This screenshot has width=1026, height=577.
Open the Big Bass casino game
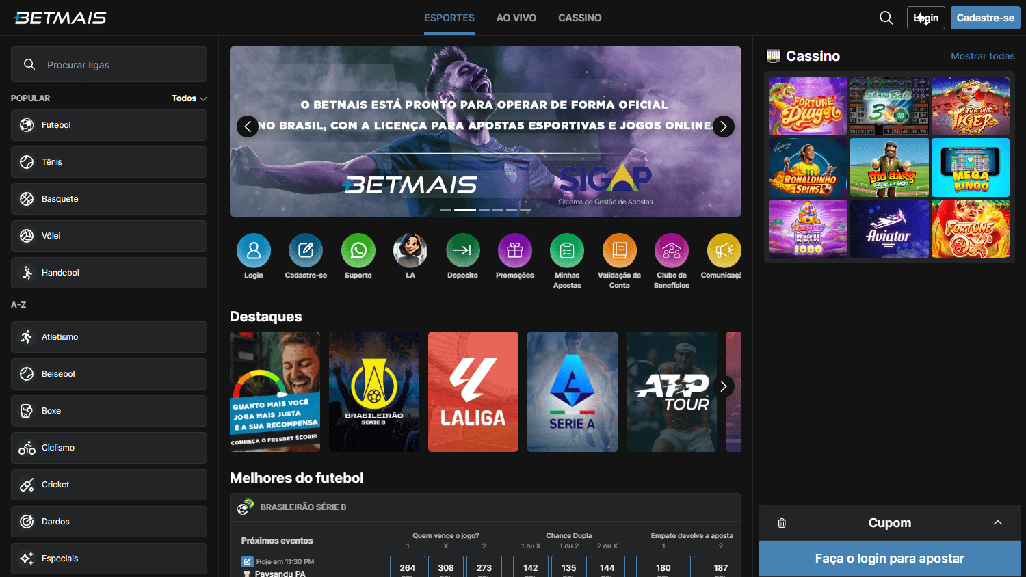tap(889, 167)
